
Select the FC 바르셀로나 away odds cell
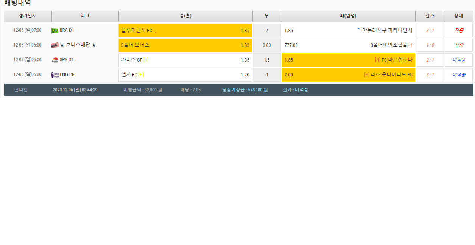(x=348, y=60)
